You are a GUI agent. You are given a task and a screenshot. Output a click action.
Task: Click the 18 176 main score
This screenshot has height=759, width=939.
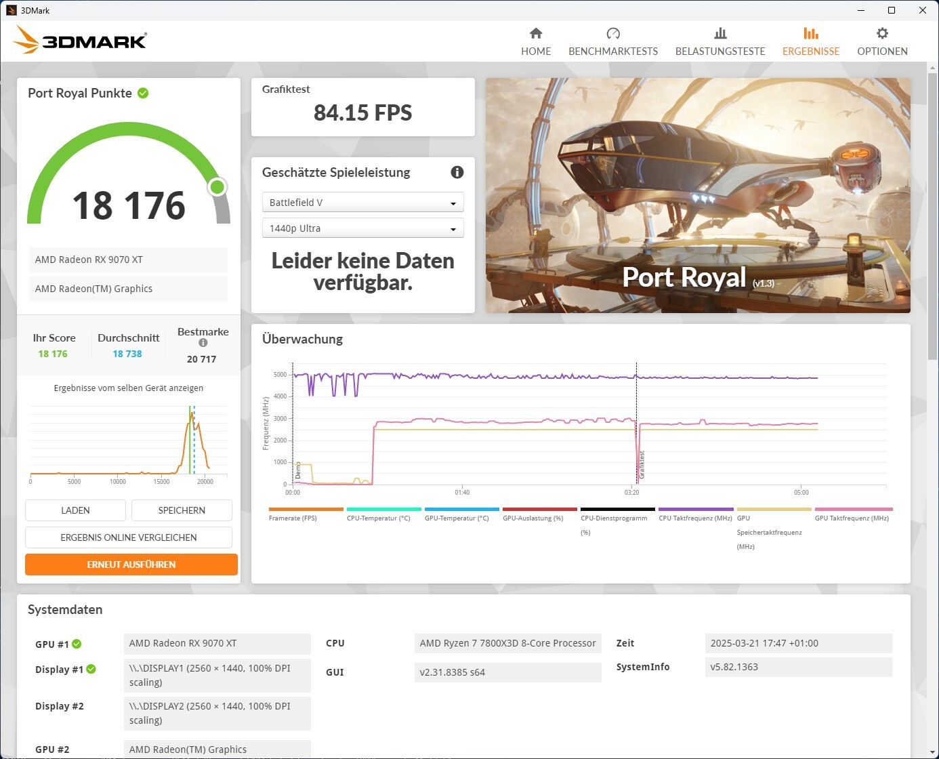129,205
